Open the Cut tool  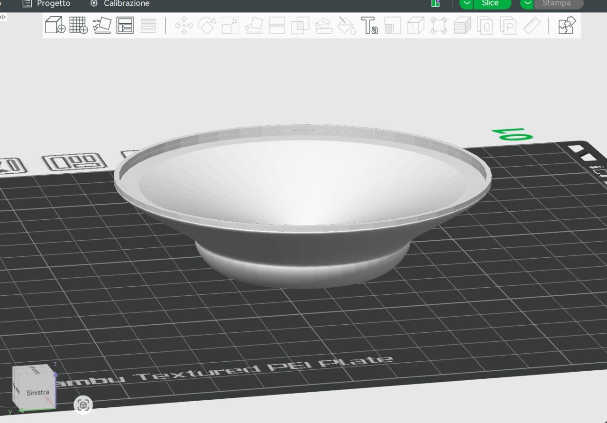276,25
